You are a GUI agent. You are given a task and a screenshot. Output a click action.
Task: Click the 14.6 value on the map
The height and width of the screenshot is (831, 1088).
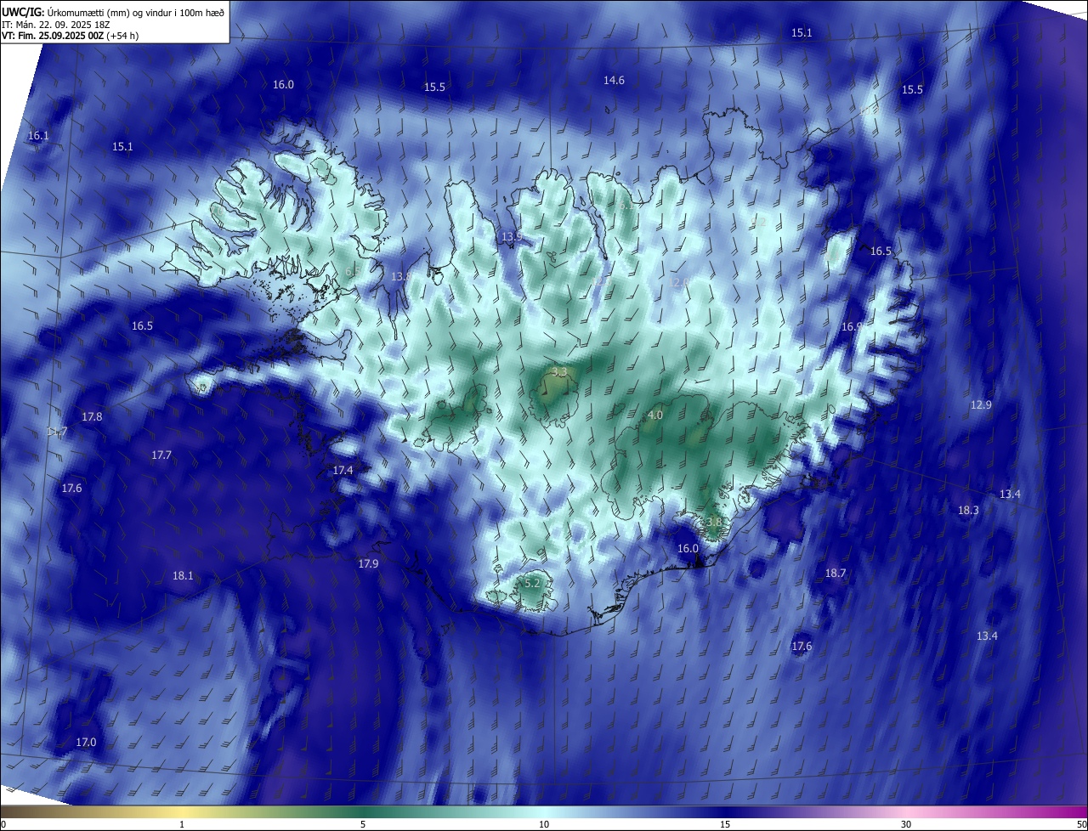coord(614,81)
